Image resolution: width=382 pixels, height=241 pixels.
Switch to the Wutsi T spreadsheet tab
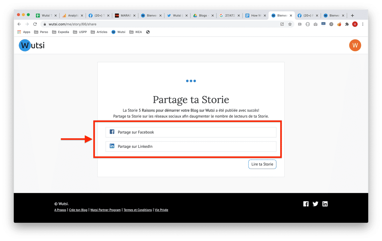click(x=46, y=15)
